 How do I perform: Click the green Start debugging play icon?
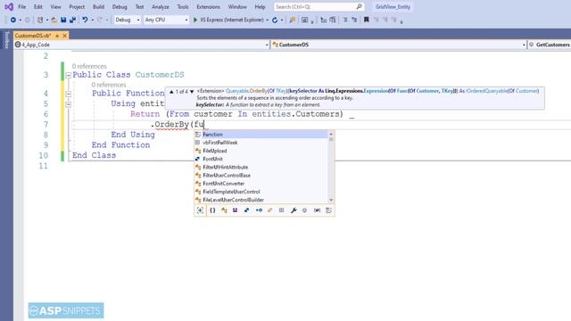click(195, 20)
